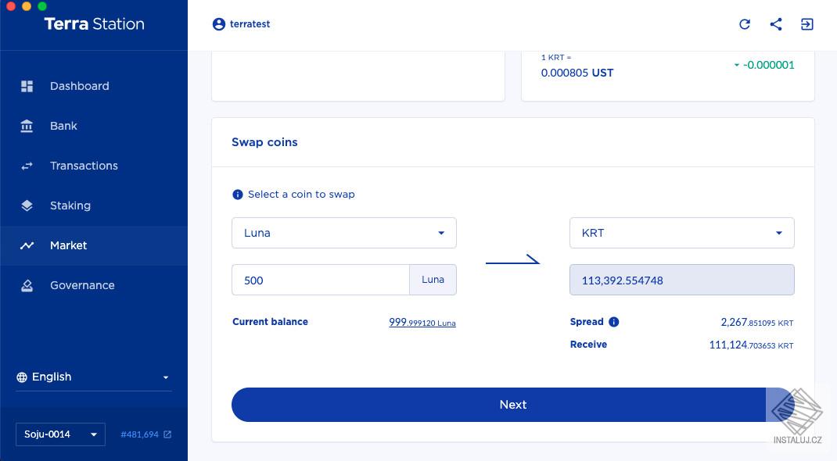
Task: Click the share icon in the header
Action: [x=776, y=24]
